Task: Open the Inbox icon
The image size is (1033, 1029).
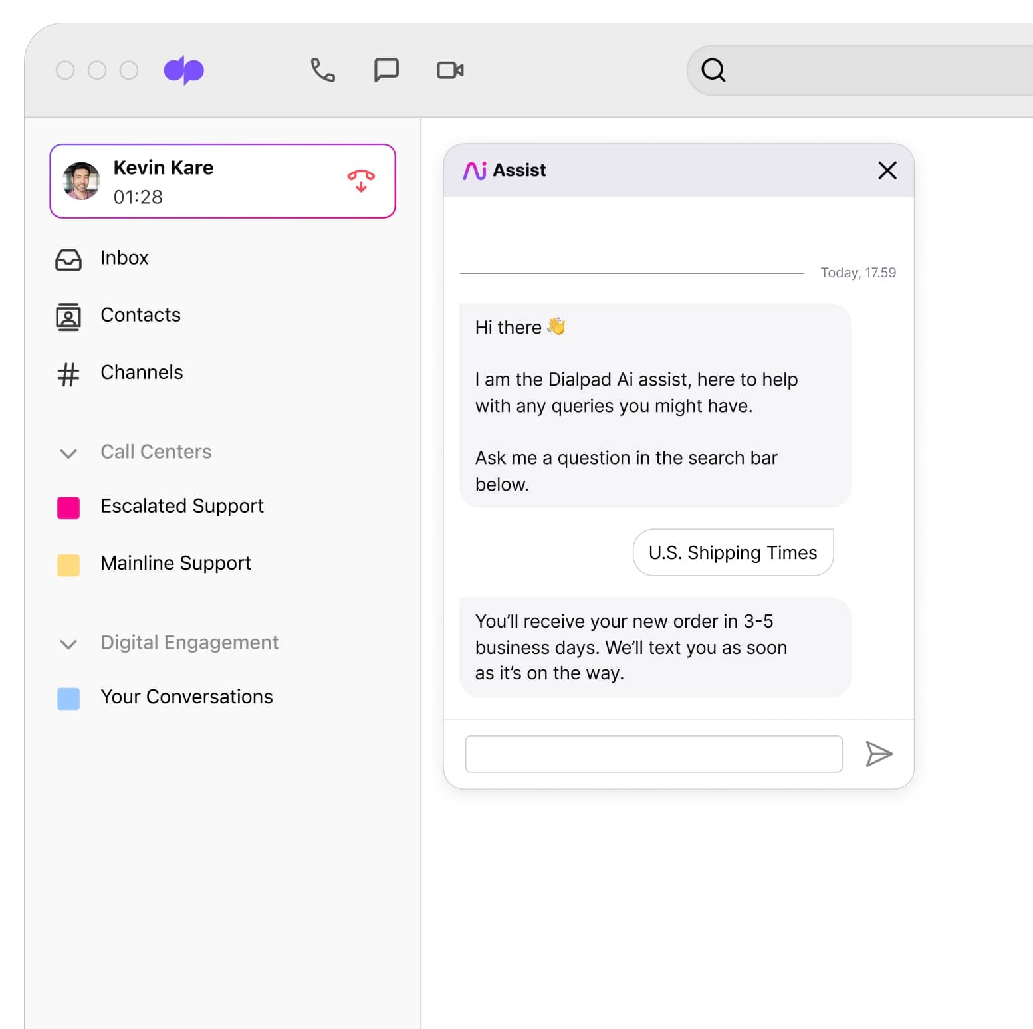Action: (68, 259)
